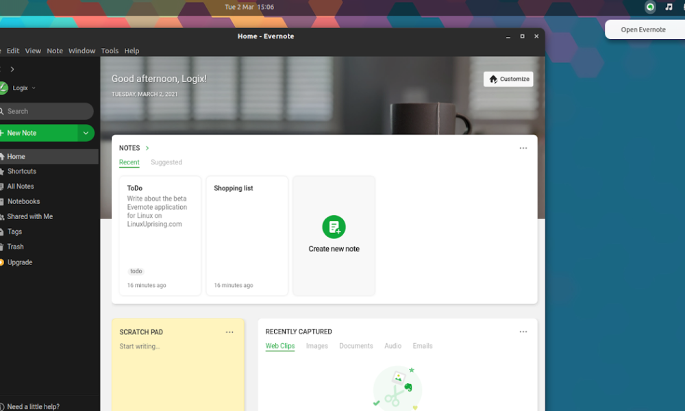
Task: Open the Note menu
Action: point(55,51)
